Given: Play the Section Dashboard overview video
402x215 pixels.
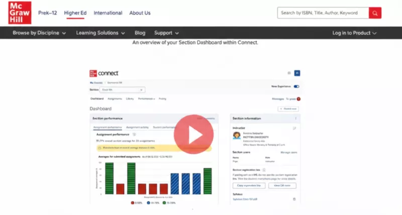Looking at the screenshot, I should [193, 134].
